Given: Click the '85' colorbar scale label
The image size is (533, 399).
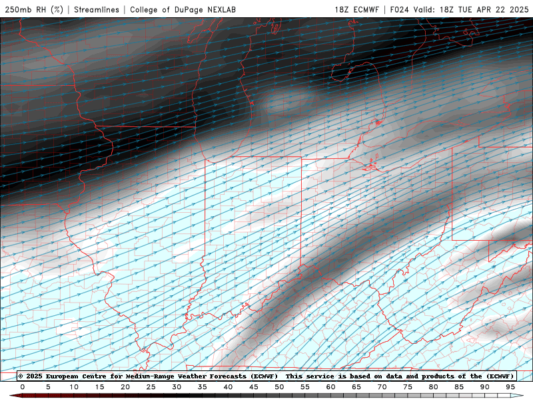Looking at the screenshot, I should (459, 387).
